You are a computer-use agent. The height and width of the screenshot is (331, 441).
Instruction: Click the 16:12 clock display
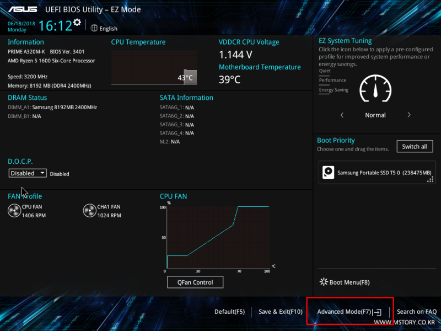(x=56, y=25)
